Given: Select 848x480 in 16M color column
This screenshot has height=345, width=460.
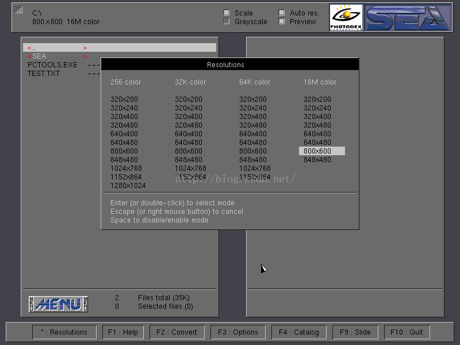Looking at the screenshot, I should click(x=317, y=160).
